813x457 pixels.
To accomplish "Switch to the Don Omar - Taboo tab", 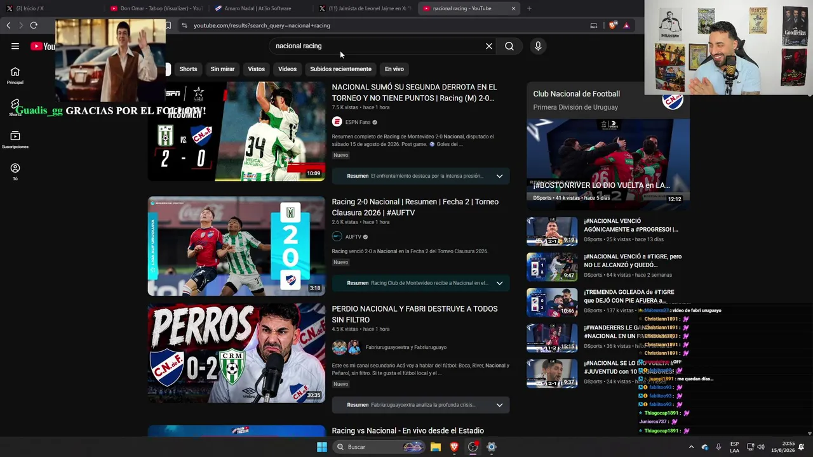I will click(156, 8).
